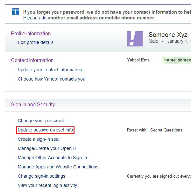Screen dimensions: 191x191
Task: Open Manage/Create your OpenID link
Action: [47, 148]
